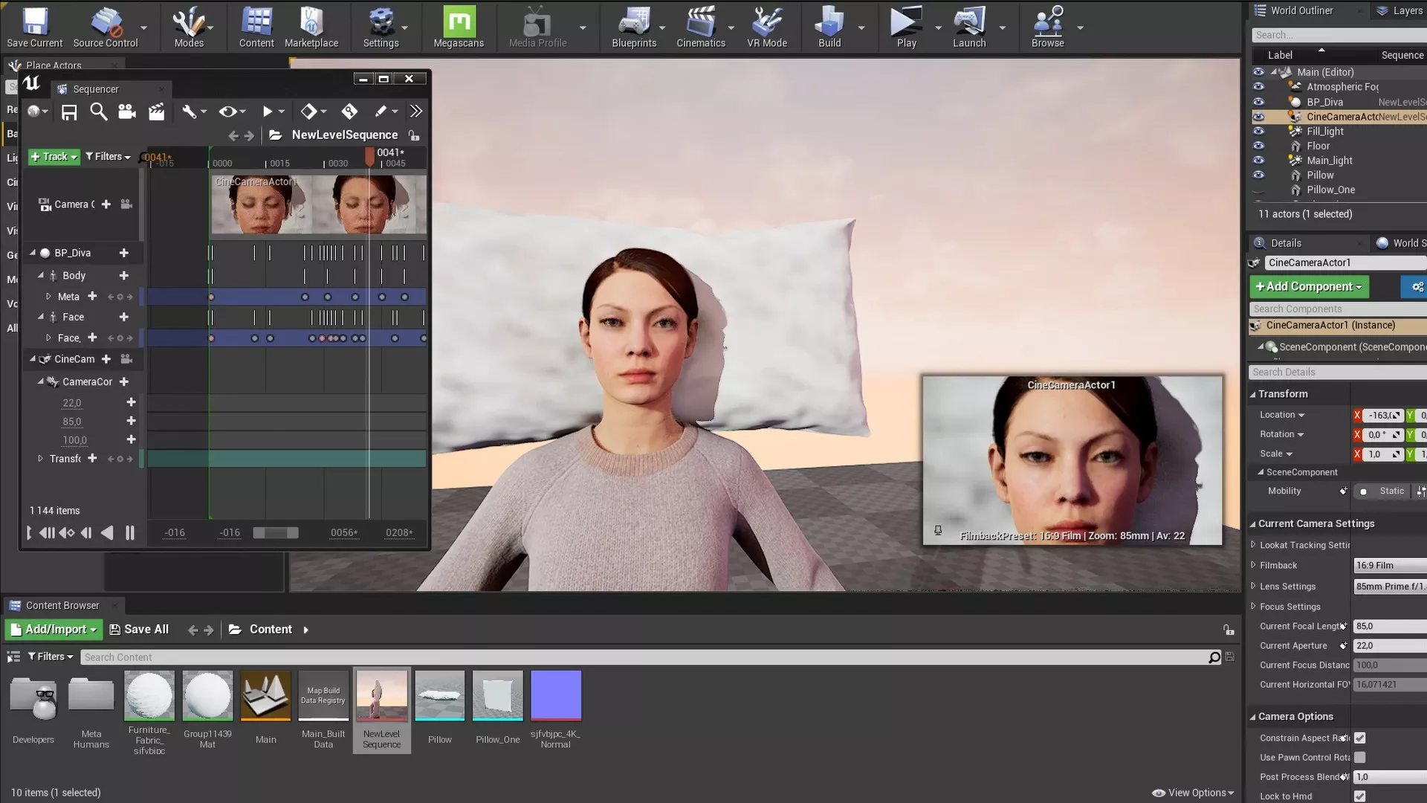Click the green Track button

pos(54,156)
